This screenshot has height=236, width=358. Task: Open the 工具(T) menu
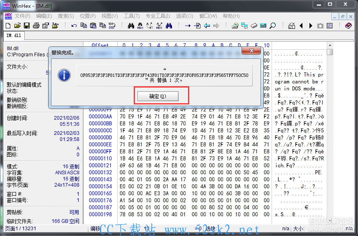coord(132,16)
